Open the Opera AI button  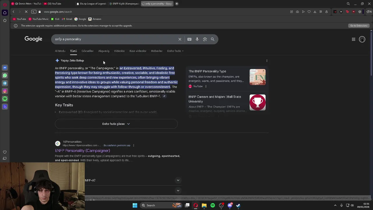click(369, 12)
